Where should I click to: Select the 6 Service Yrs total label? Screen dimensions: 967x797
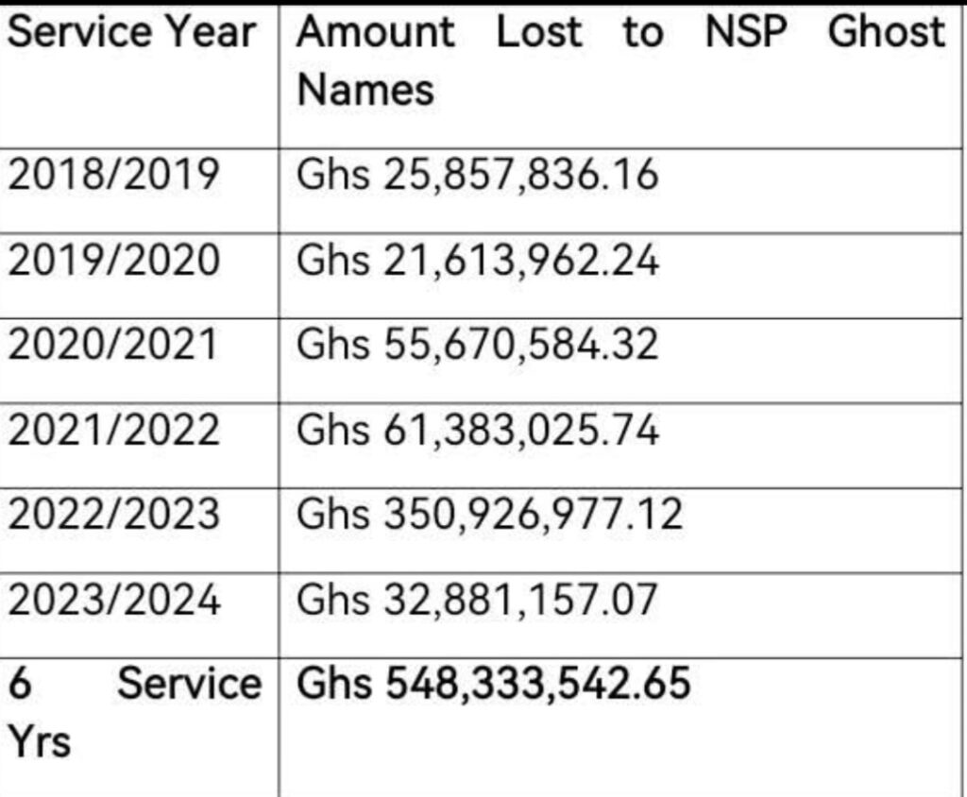click(134, 713)
